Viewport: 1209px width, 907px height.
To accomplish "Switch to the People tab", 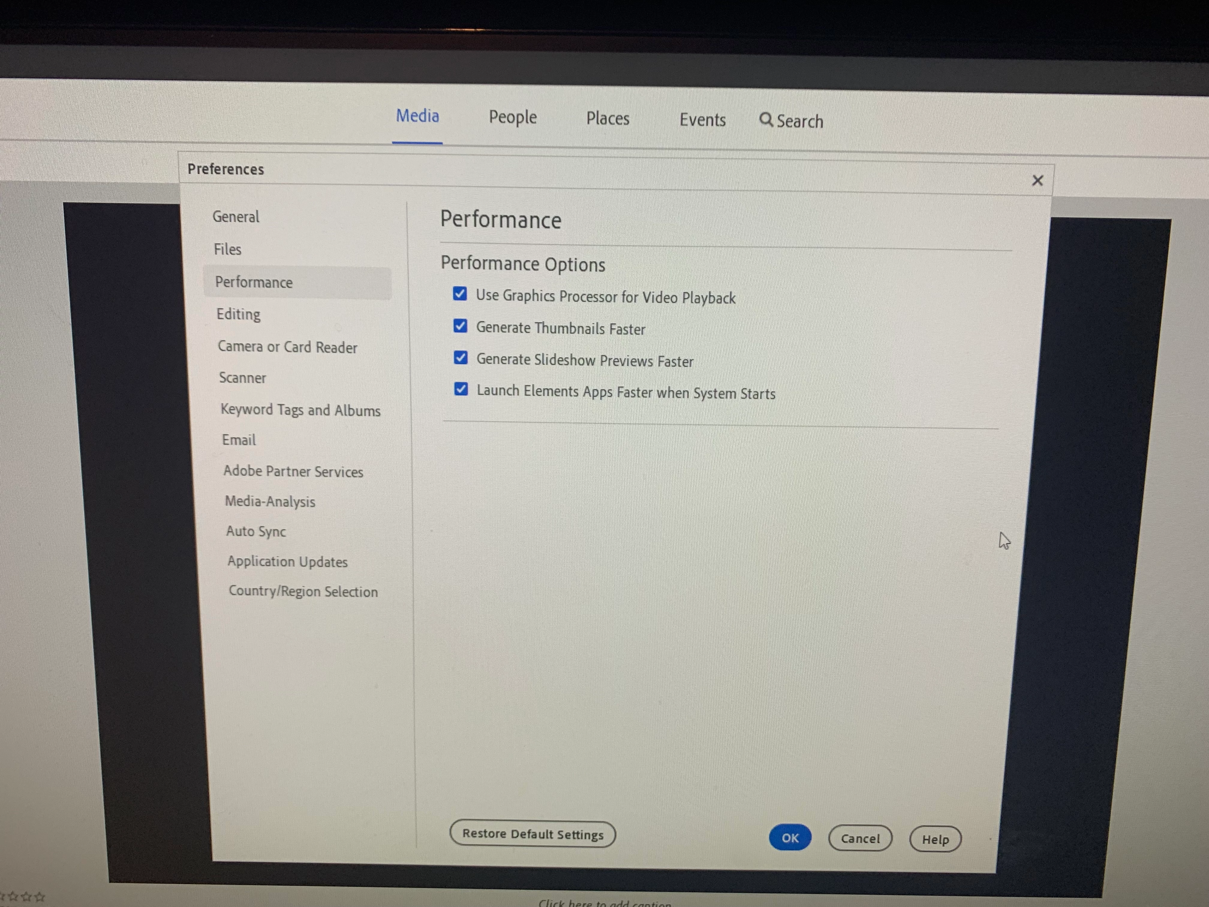I will [x=512, y=118].
